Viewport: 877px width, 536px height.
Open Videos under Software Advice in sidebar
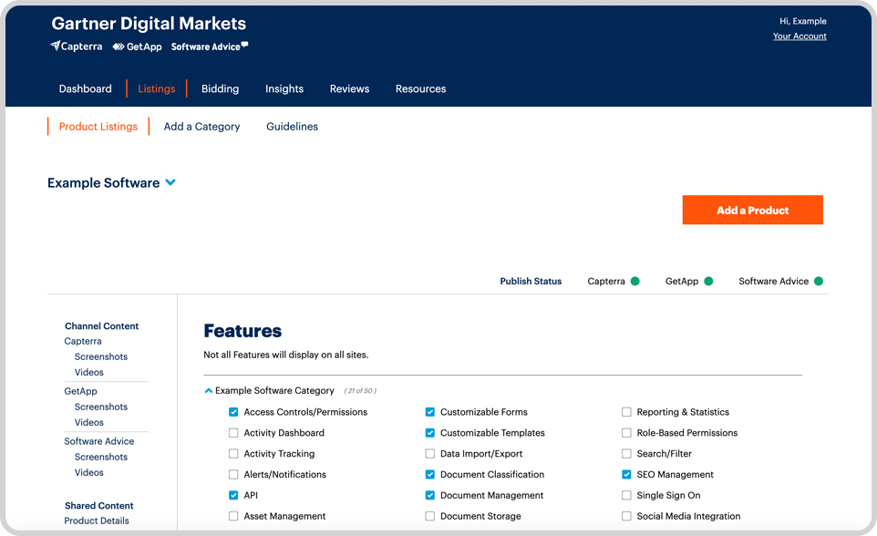pyautogui.click(x=89, y=472)
